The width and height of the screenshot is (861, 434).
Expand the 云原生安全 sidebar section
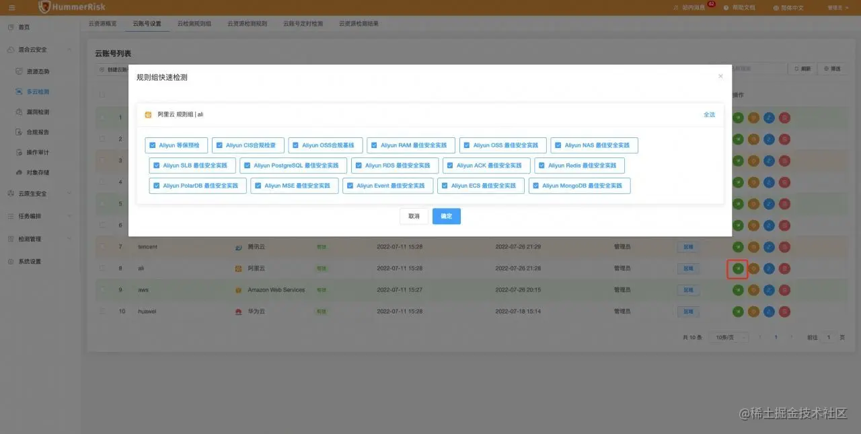point(70,193)
